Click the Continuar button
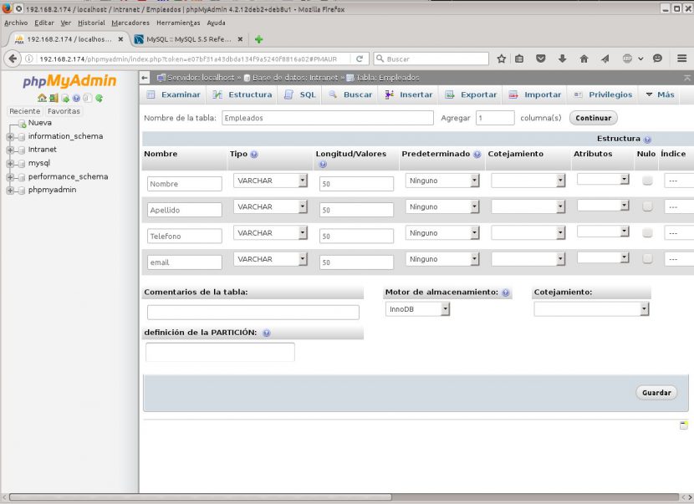694x504 pixels. pyautogui.click(x=593, y=118)
